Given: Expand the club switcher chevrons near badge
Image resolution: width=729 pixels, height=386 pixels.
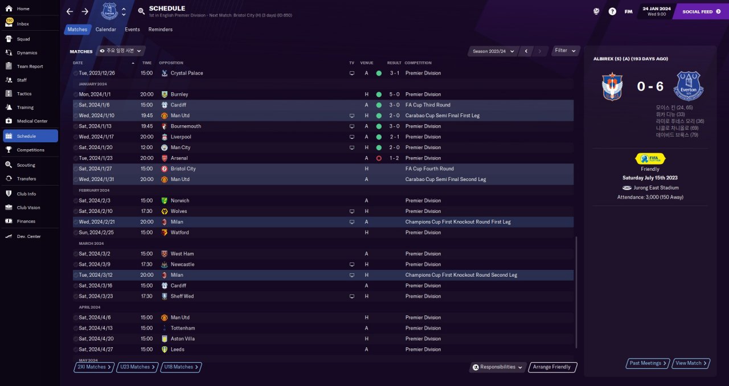Looking at the screenshot, I should pyautogui.click(x=124, y=11).
